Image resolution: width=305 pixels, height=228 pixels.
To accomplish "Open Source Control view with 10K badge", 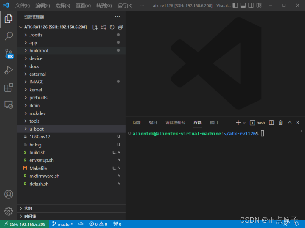I will coord(9,54).
